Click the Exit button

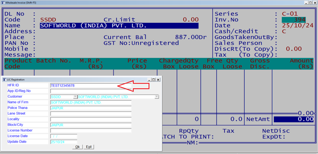pos(89,147)
